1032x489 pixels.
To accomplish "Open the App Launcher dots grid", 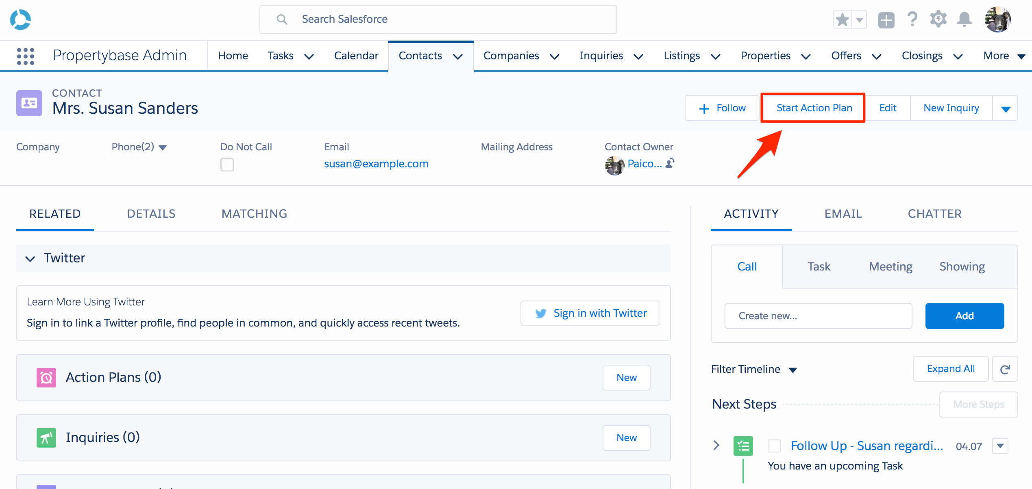I will pyautogui.click(x=25, y=56).
